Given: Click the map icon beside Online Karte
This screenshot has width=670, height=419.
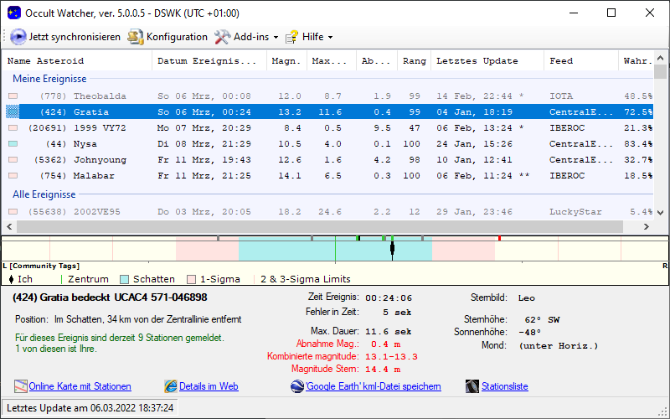Looking at the screenshot, I should point(21,386).
